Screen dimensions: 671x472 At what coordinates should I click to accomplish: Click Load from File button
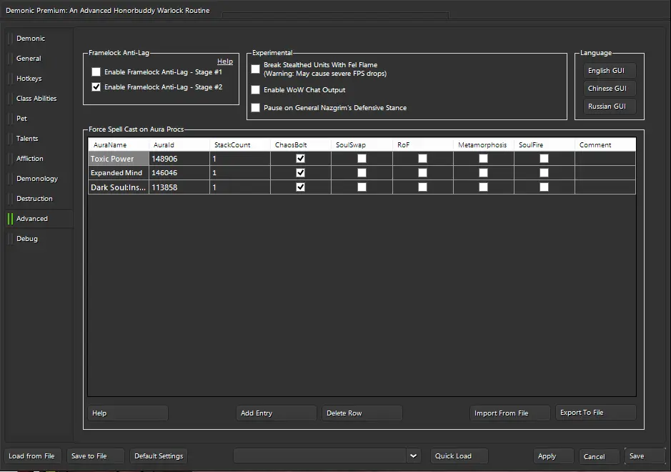(33, 456)
